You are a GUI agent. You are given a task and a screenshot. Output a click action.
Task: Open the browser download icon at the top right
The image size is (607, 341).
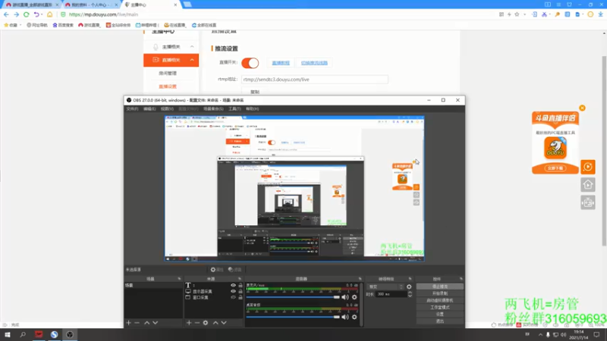600,14
